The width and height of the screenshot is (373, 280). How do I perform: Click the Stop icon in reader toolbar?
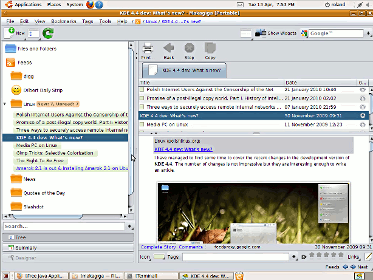(x=190, y=48)
